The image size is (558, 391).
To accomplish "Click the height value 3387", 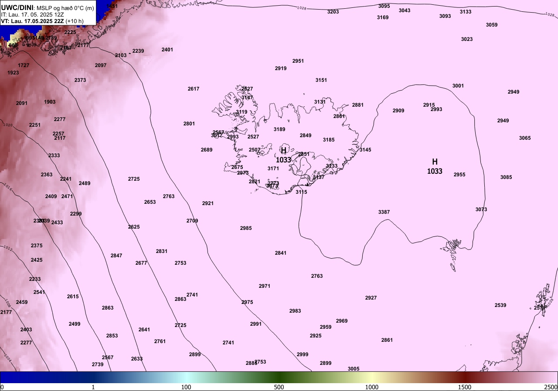I will [x=384, y=212].
